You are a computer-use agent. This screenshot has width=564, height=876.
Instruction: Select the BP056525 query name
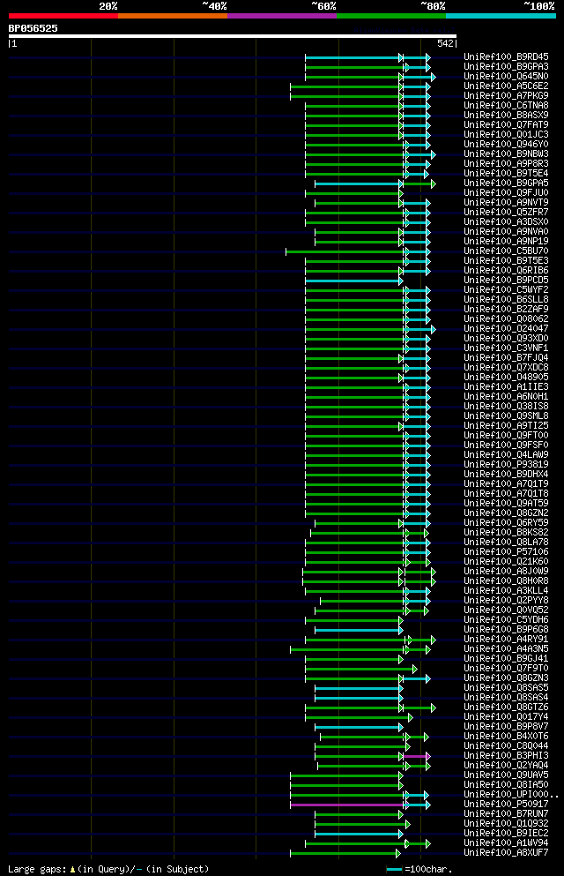point(33,28)
